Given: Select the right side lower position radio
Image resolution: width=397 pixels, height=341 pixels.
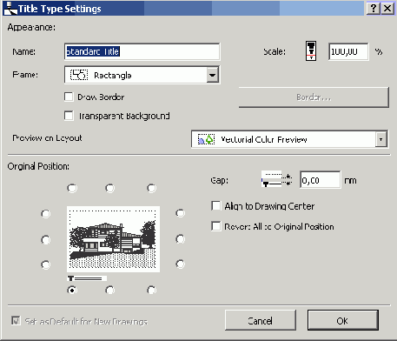Looking at the screenshot, I should tap(180, 264).
